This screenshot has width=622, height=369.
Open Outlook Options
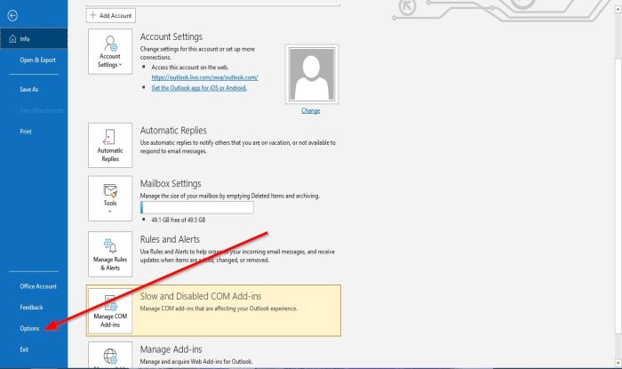coord(29,328)
